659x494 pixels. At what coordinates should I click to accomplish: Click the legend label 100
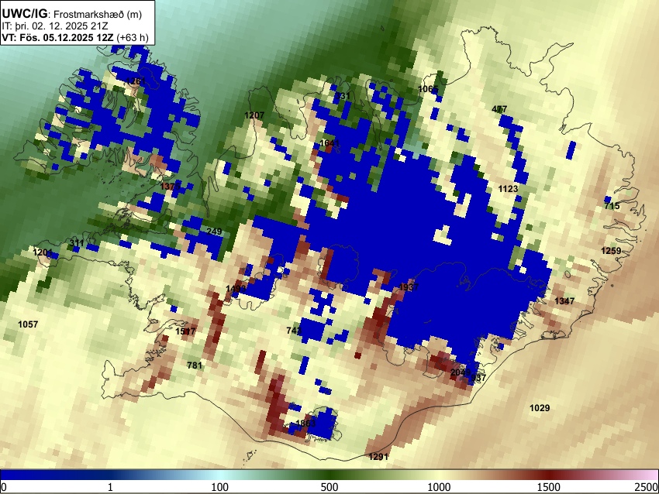click(x=220, y=487)
